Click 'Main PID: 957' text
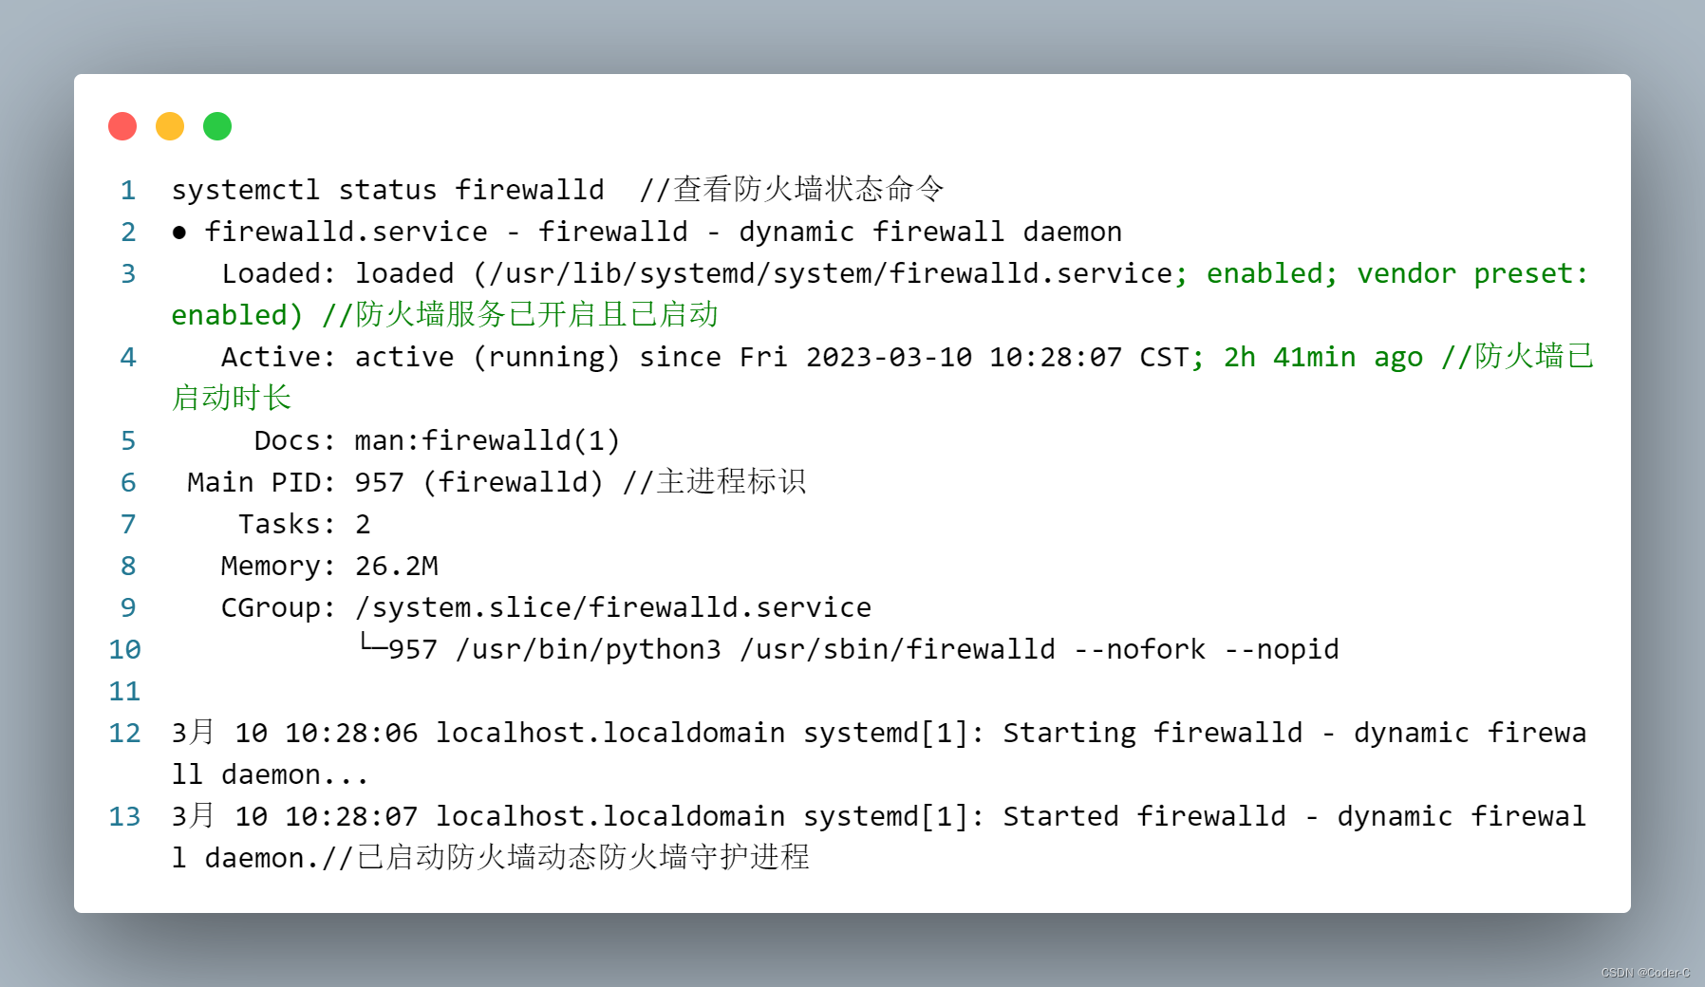1705x987 pixels. 295,483
